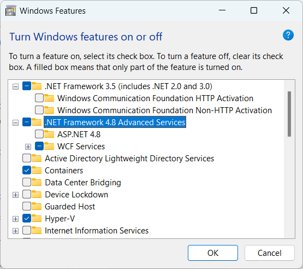The height and width of the screenshot is (269, 303).
Task: Click folder icon next to Internet Information Services
Action: (37, 230)
